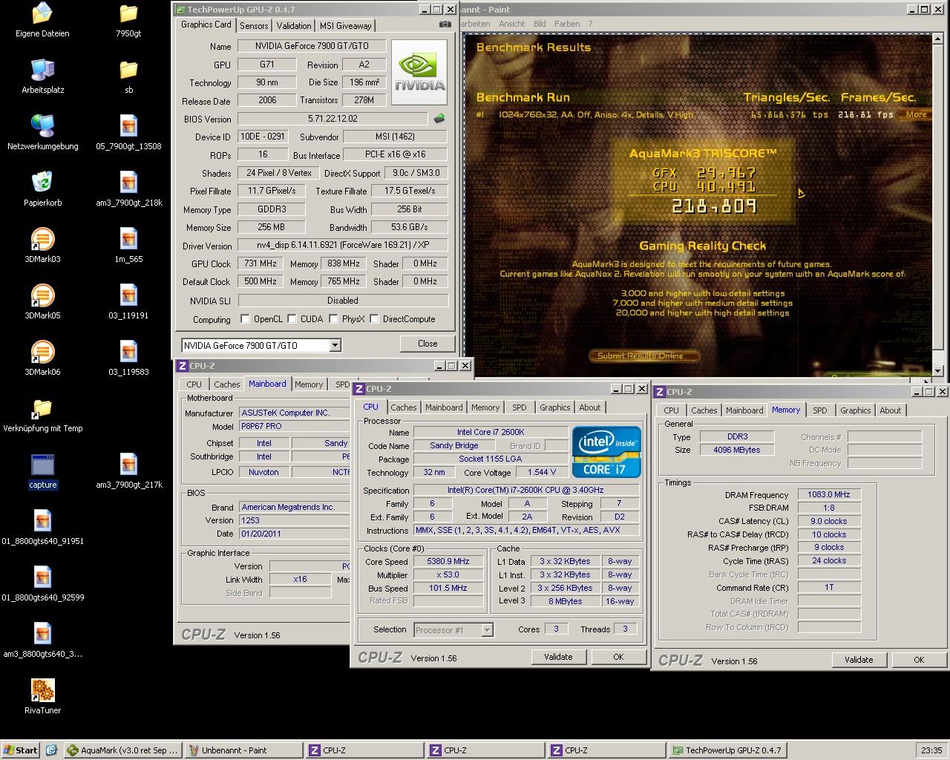Switch to TechPowerUp GPU-Z taskbar button
The width and height of the screenshot is (950, 760).
click(x=728, y=750)
